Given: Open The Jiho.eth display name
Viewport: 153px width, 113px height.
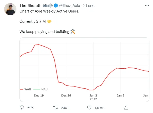Looking at the screenshot, I should click(31, 6).
